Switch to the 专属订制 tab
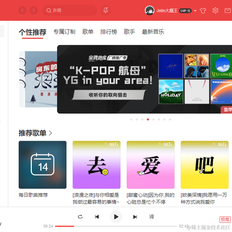This screenshot has height=232, width=232. click(65, 32)
